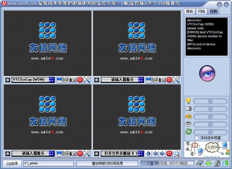The width and height of the screenshot is (232, 169).
Task: Switch to the 帮助 tab
Action: [x=189, y=11]
